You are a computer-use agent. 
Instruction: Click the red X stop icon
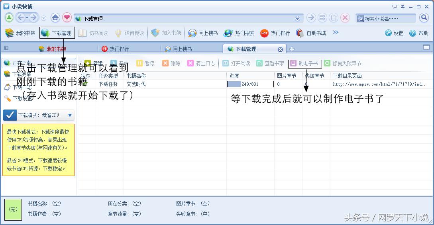point(345,18)
